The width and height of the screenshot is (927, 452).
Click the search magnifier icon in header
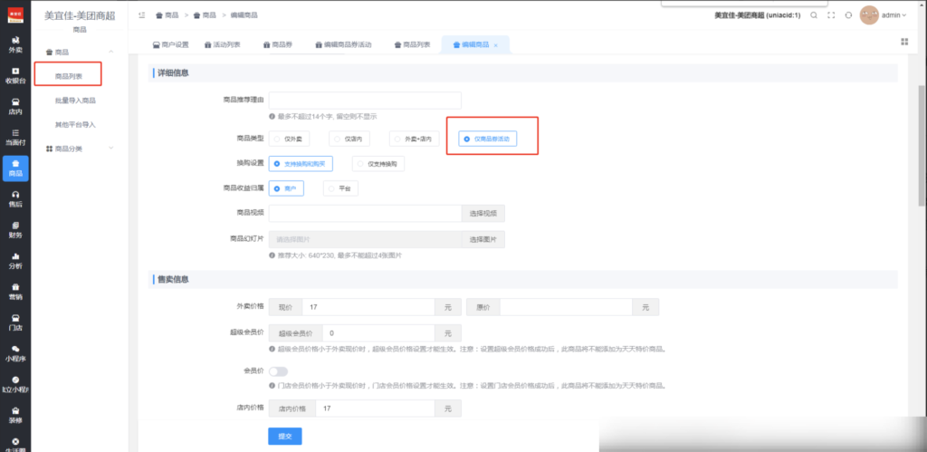[814, 15]
